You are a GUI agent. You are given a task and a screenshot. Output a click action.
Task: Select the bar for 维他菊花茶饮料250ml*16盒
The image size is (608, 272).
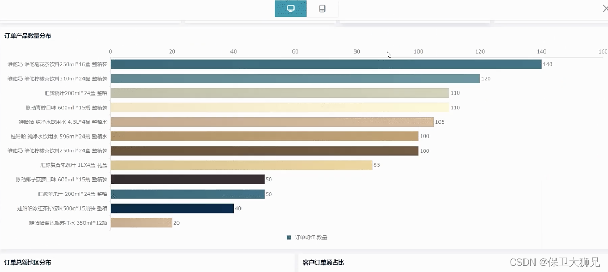(326, 65)
